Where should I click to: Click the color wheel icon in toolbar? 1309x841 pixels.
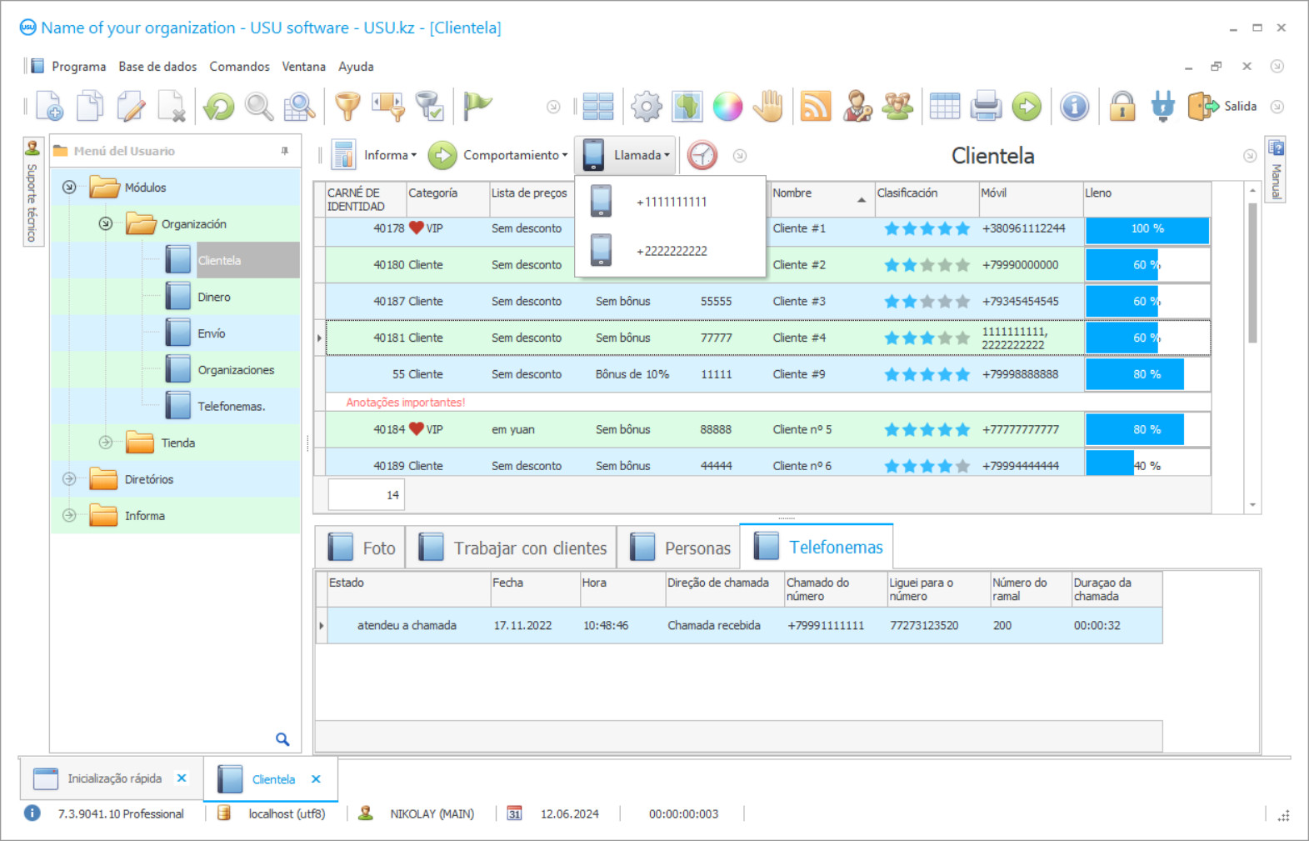pos(727,107)
